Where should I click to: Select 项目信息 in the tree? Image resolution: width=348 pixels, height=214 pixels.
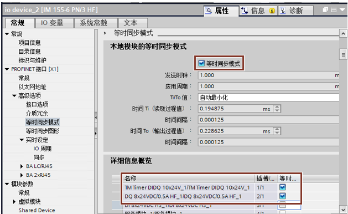[29, 43]
